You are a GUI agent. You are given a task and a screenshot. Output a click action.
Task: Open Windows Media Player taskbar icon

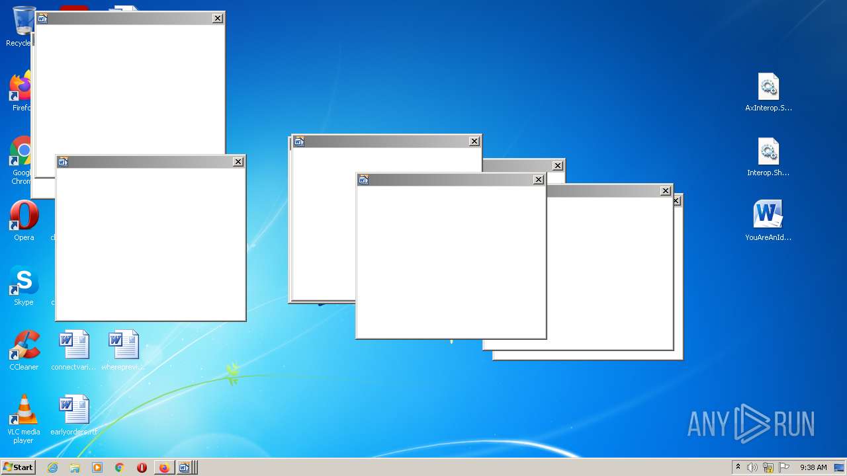[97, 467]
